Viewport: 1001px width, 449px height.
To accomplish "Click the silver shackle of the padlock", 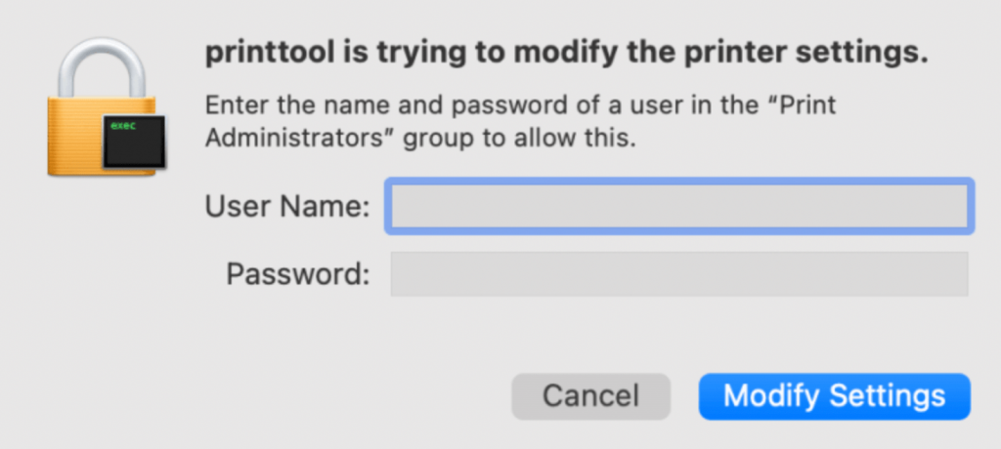I will click(102, 67).
